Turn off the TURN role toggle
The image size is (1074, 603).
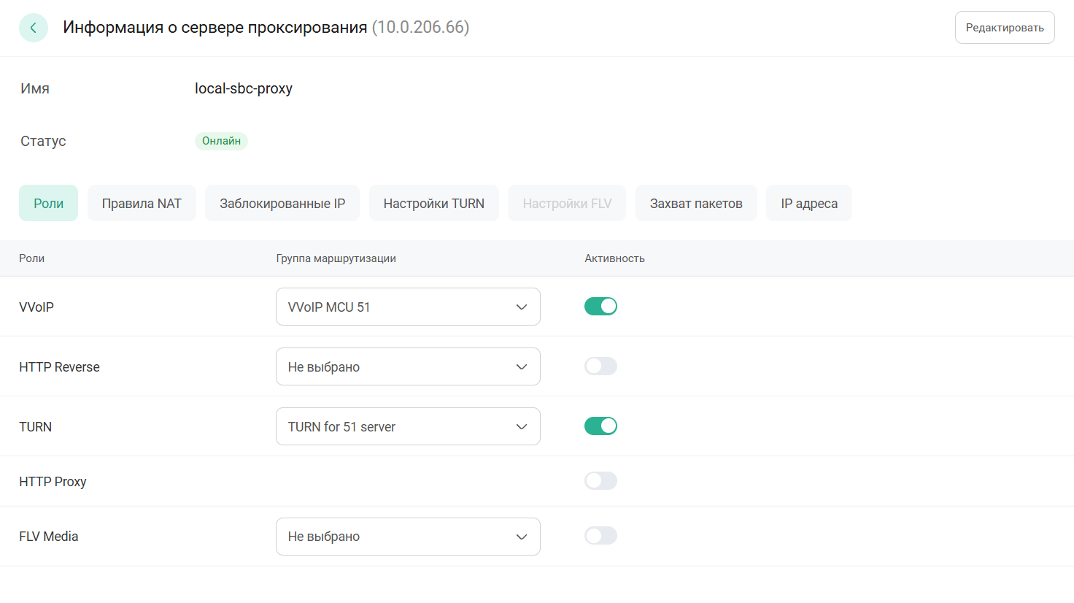point(600,426)
